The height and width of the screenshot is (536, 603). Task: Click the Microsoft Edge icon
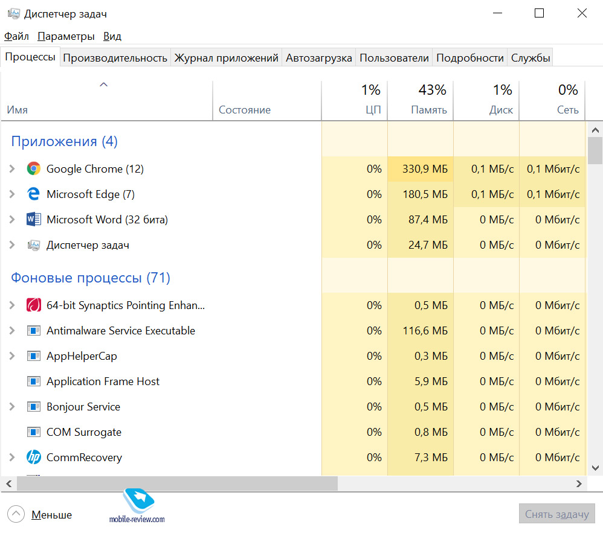[33, 194]
